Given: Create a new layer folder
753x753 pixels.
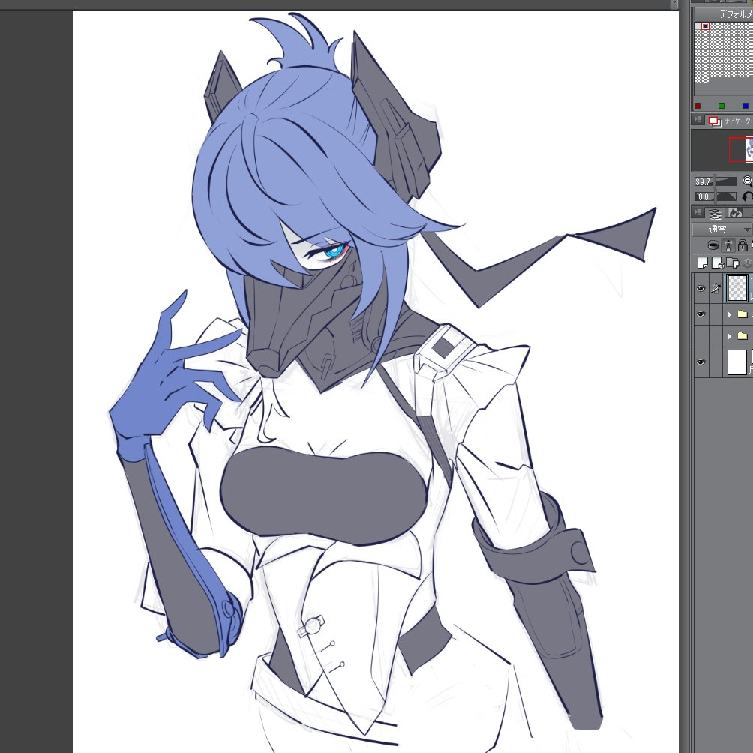Looking at the screenshot, I should point(732,262).
